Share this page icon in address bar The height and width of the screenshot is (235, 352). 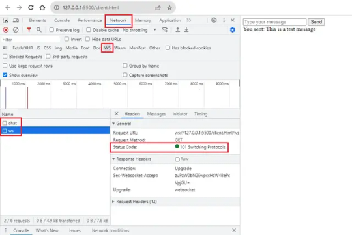[x=158, y=8]
